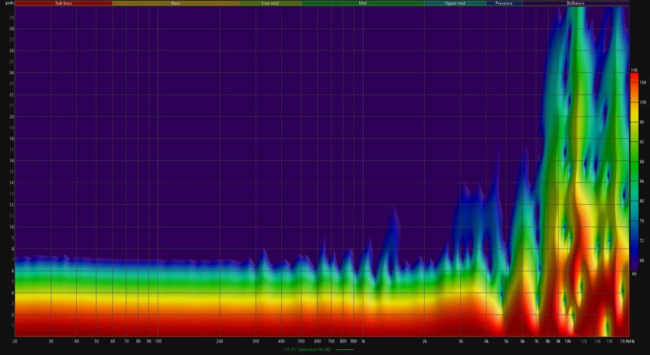
Task: Click the 100 Hz frequency axis label
Action: (x=158, y=341)
